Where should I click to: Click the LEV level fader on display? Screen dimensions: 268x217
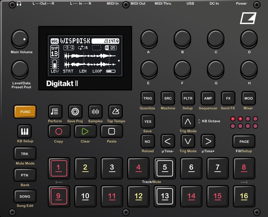(x=55, y=64)
